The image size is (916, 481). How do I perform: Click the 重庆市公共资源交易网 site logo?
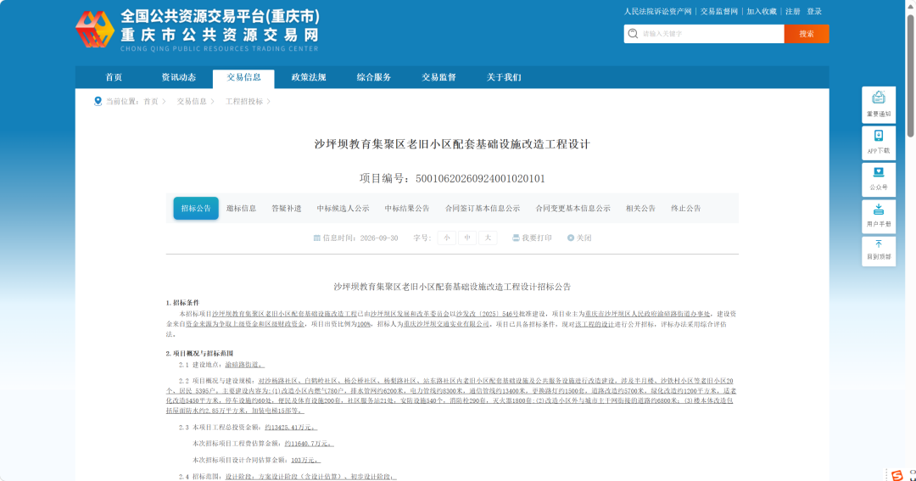[x=198, y=30]
